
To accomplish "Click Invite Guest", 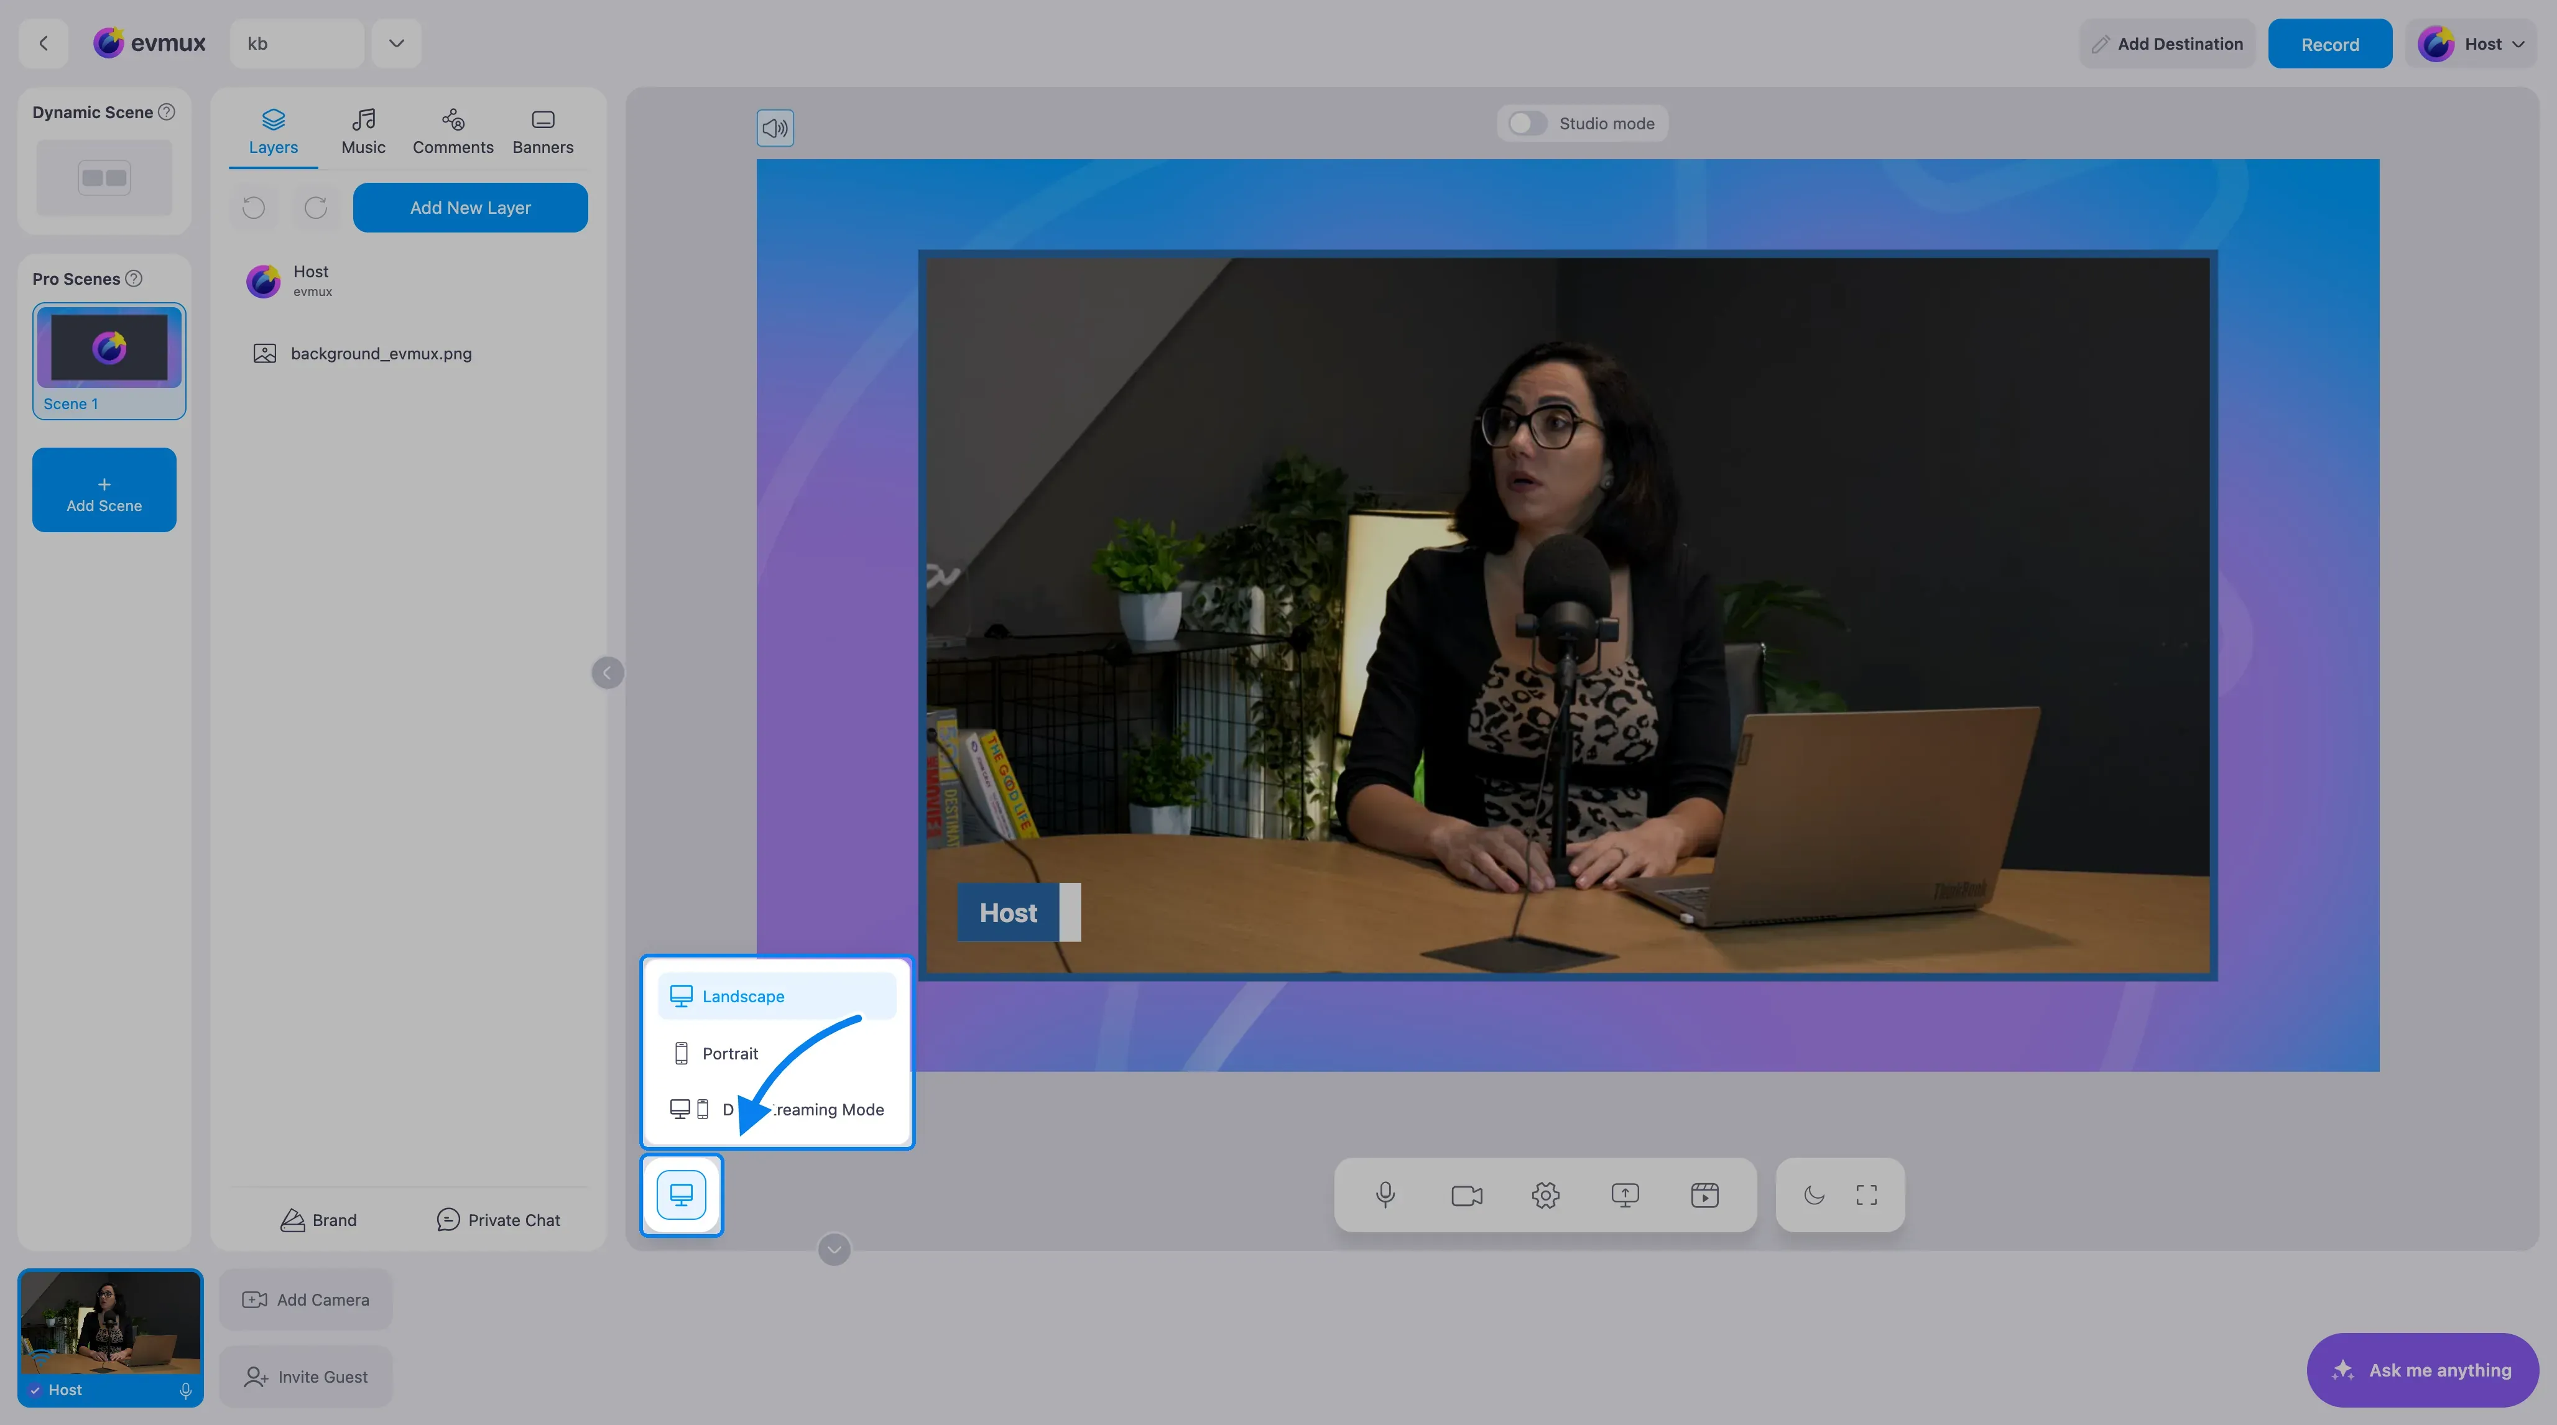I will (x=306, y=1377).
